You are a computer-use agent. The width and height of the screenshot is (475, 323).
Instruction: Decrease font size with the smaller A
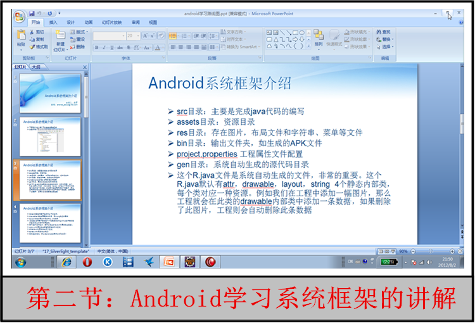[x=153, y=35]
